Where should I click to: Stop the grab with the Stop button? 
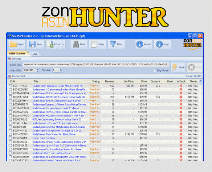pos(195,67)
